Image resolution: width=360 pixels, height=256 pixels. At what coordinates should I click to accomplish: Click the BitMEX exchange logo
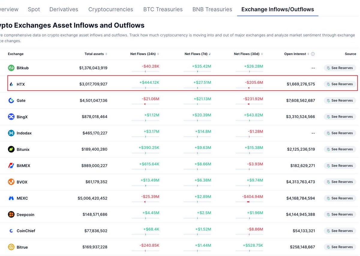coord(11,166)
